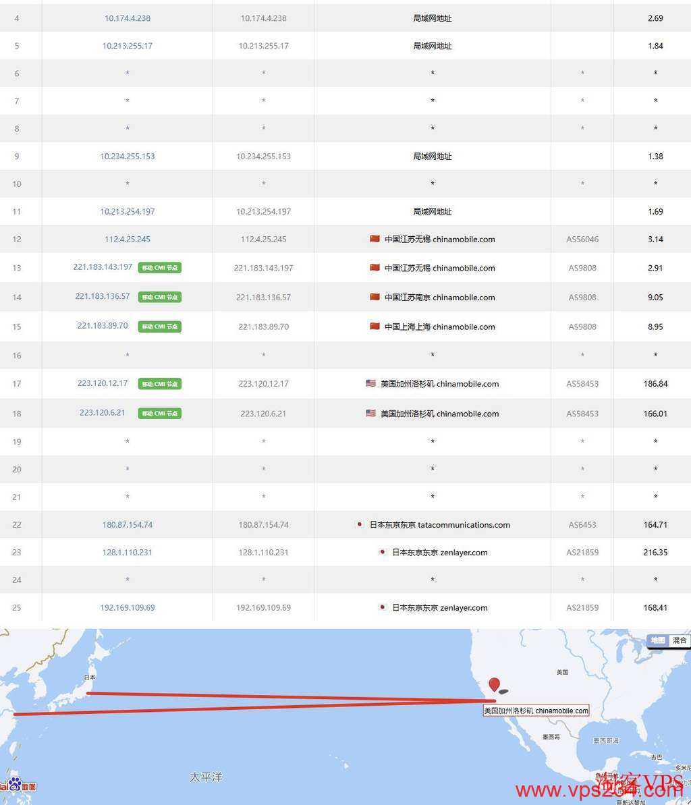Open IP link 10.213.254.197
The width and height of the screenshot is (691, 805).
click(128, 211)
